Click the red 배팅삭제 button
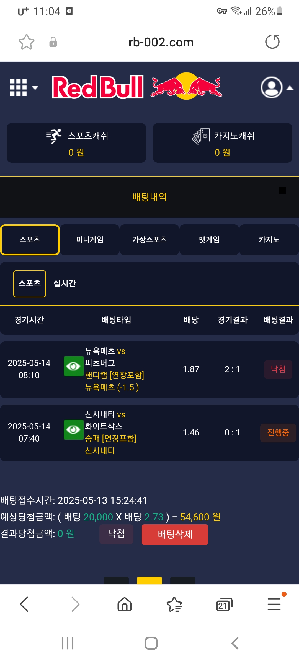This screenshot has width=299, height=664. 175,535
